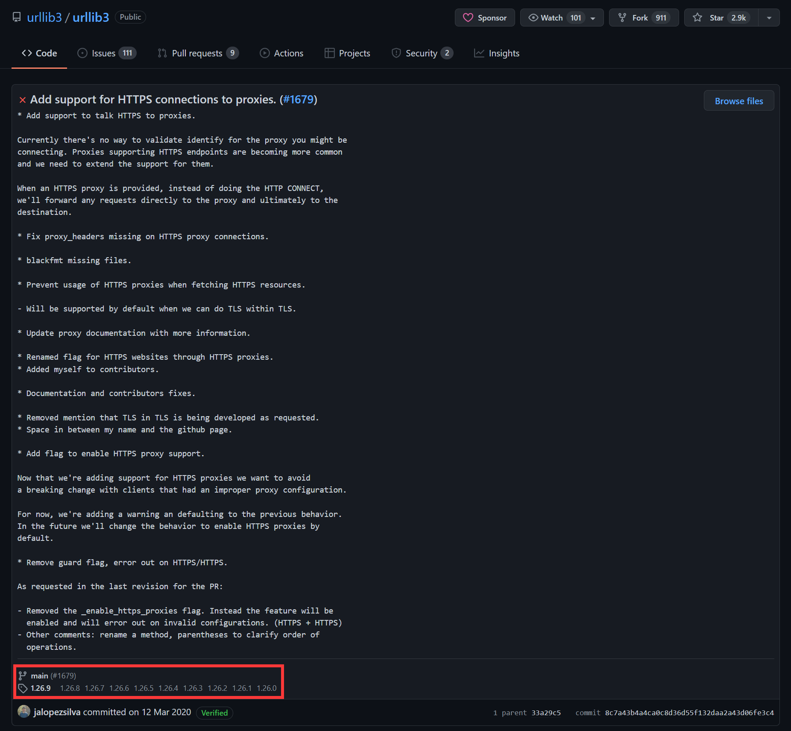This screenshot has height=731, width=791.
Task: Click the Projects table icon
Action: (x=329, y=53)
